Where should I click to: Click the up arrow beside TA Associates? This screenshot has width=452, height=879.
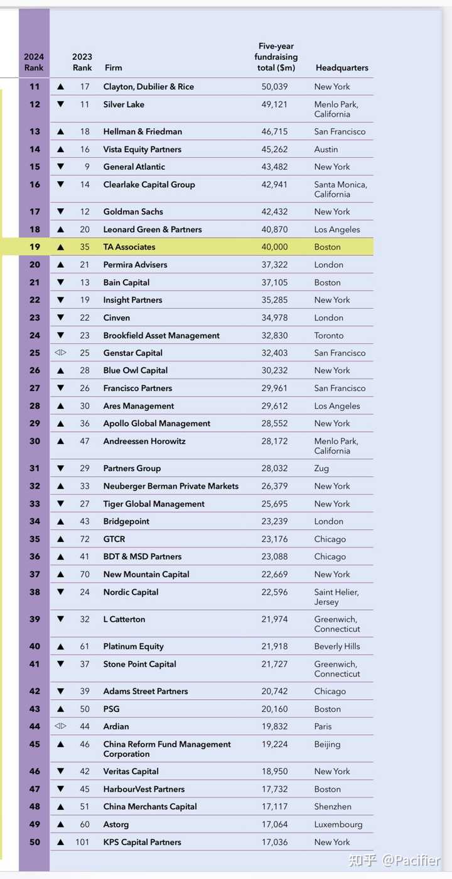[x=60, y=247]
